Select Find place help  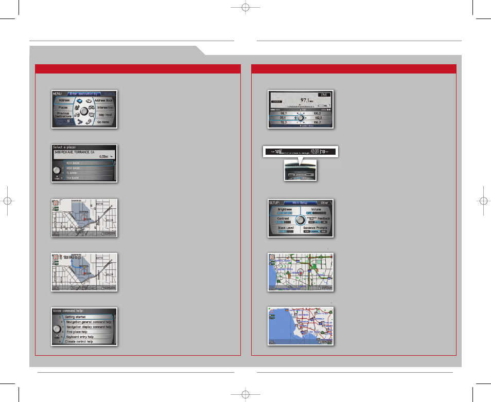pos(89,332)
